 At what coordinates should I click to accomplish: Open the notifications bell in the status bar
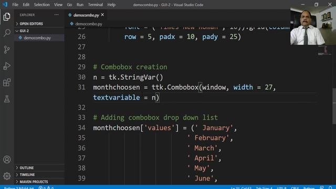[330, 187]
